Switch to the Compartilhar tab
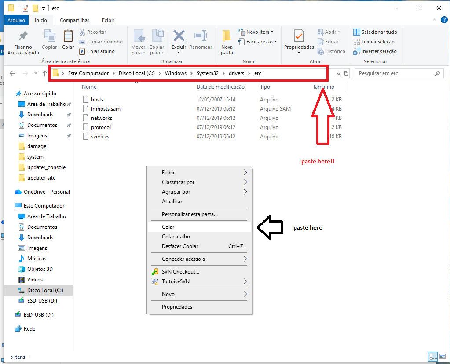Viewport: 450px width, 364px height. 75,20
